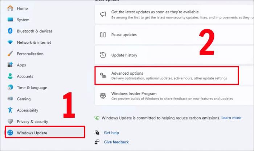Image resolution: width=254 pixels, height=151 pixels.
Task: Click the Advanced options gears icon
Action: click(x=103, y=75)
